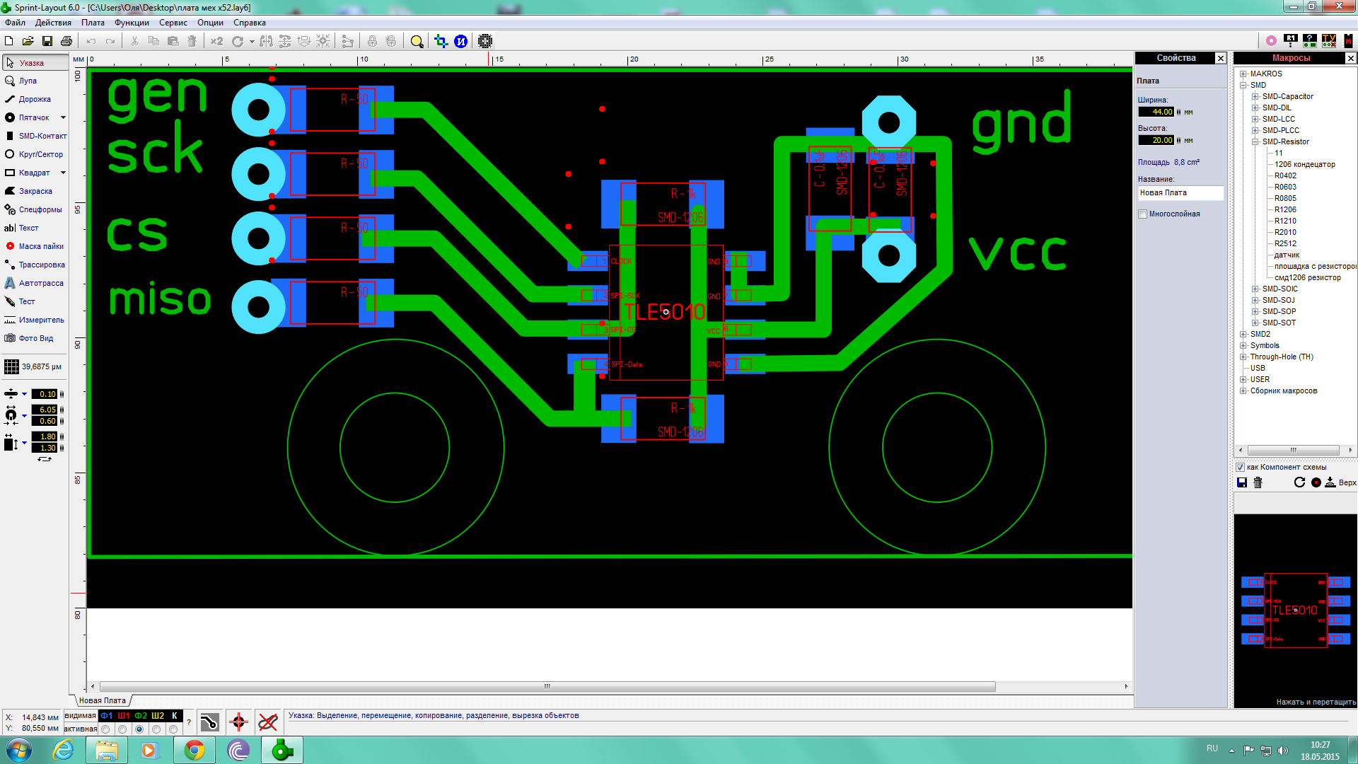Click the crossed-out rubberband icon

267,722
